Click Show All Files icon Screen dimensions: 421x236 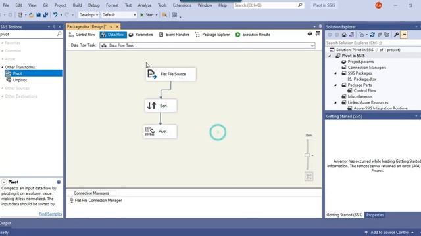pyautogui.click(x=387, y=35)
